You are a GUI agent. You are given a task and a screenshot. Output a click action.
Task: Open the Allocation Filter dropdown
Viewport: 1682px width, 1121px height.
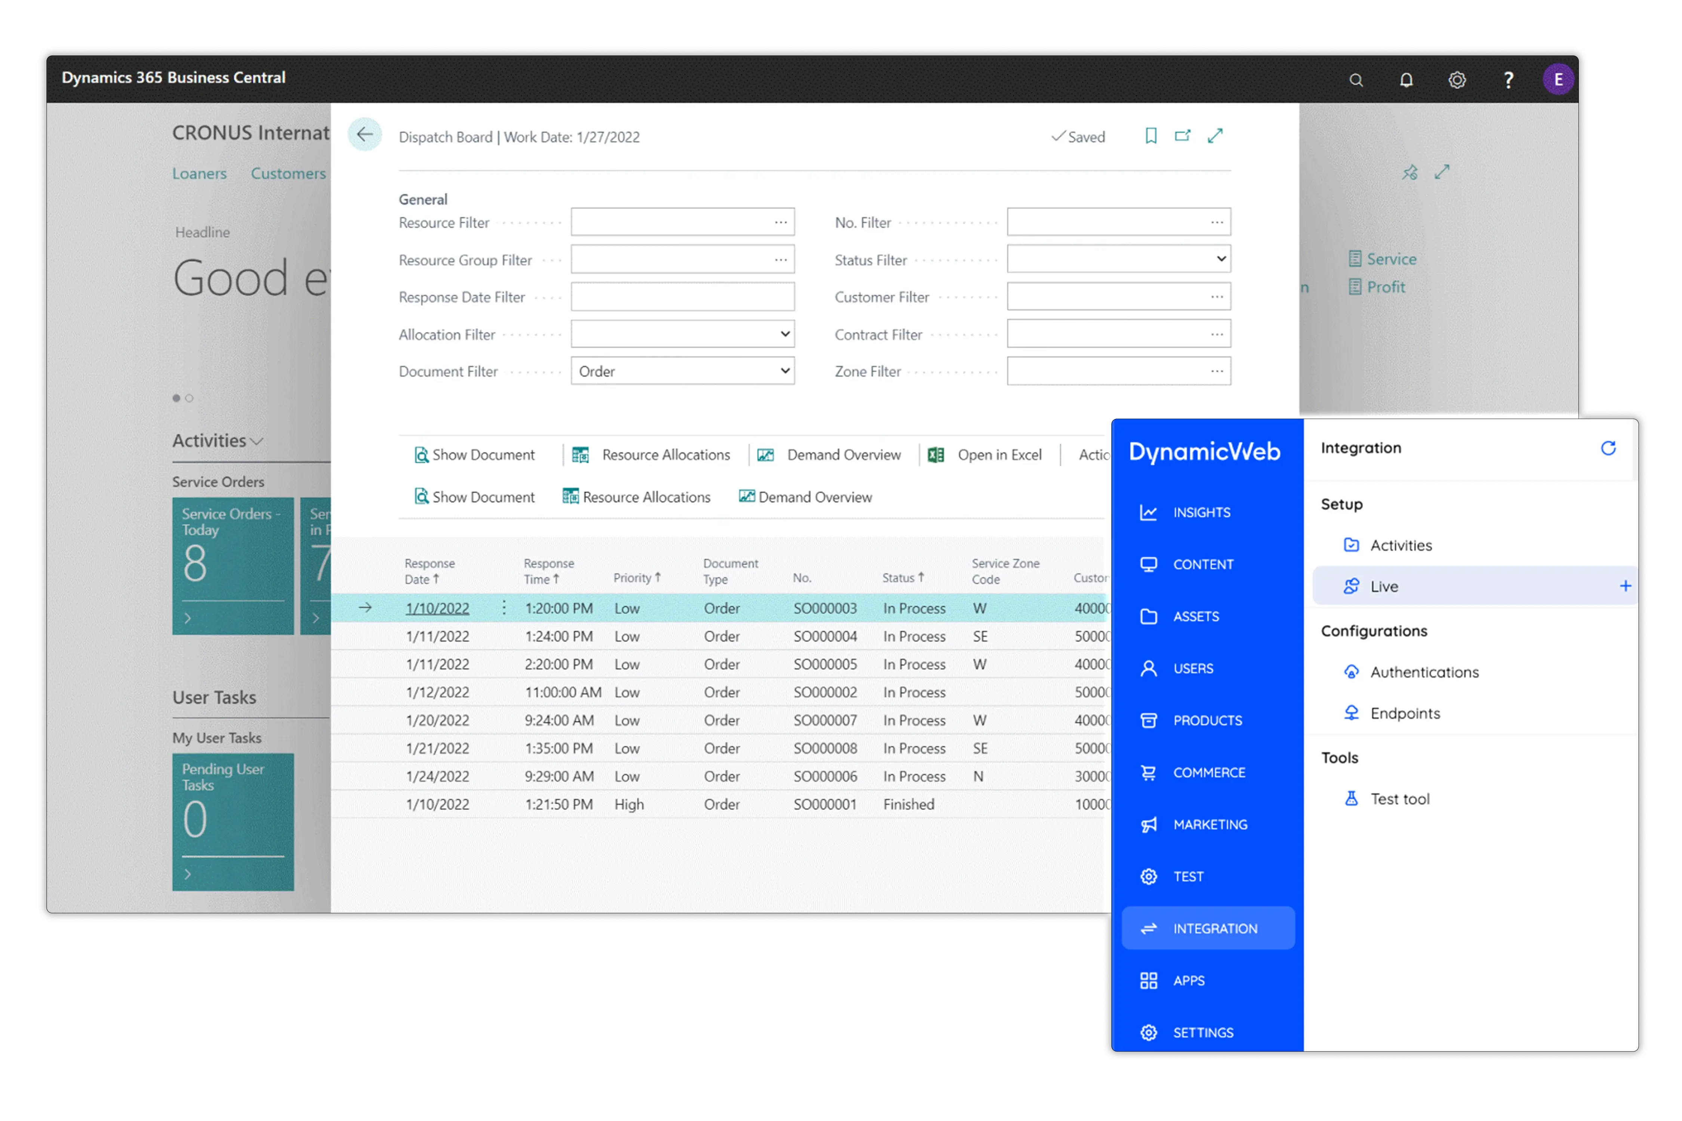[x=785, y=334]
